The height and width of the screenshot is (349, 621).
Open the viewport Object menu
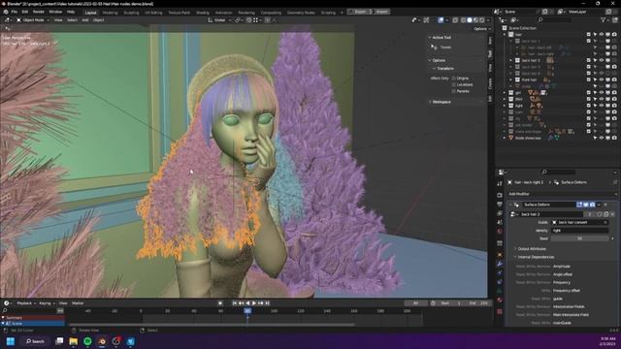tap(98, 20)
